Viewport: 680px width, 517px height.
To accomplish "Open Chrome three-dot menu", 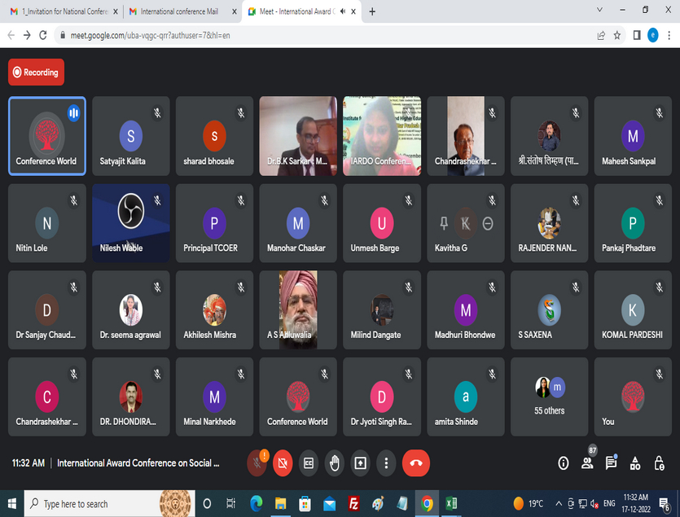I will point(669,36).
